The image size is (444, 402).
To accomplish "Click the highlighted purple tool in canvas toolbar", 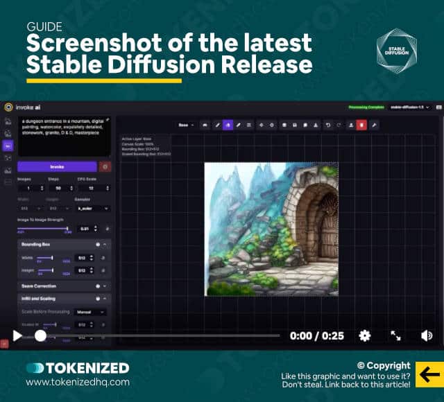I will (228, 125).
